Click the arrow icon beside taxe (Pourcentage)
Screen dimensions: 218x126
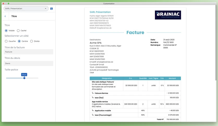pos(93,115)
